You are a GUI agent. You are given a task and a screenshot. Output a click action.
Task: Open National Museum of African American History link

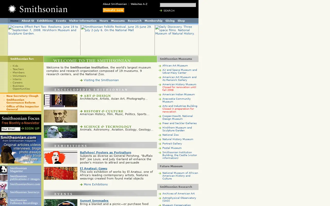tap(180, 176)
